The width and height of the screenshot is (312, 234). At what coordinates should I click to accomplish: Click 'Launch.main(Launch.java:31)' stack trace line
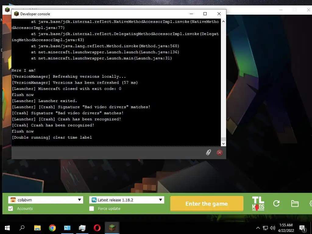coord(101,58)
